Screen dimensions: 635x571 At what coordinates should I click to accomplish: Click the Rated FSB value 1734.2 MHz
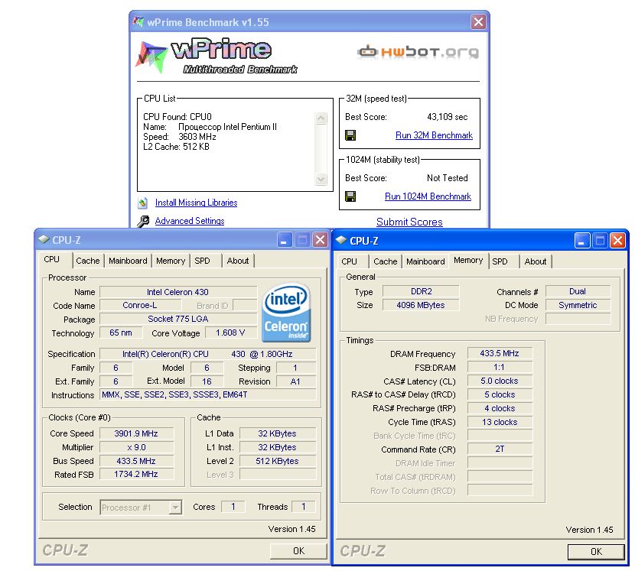[x=136, y=474]
